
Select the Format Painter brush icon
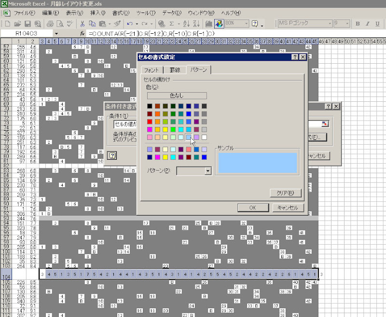coord(118,24)
